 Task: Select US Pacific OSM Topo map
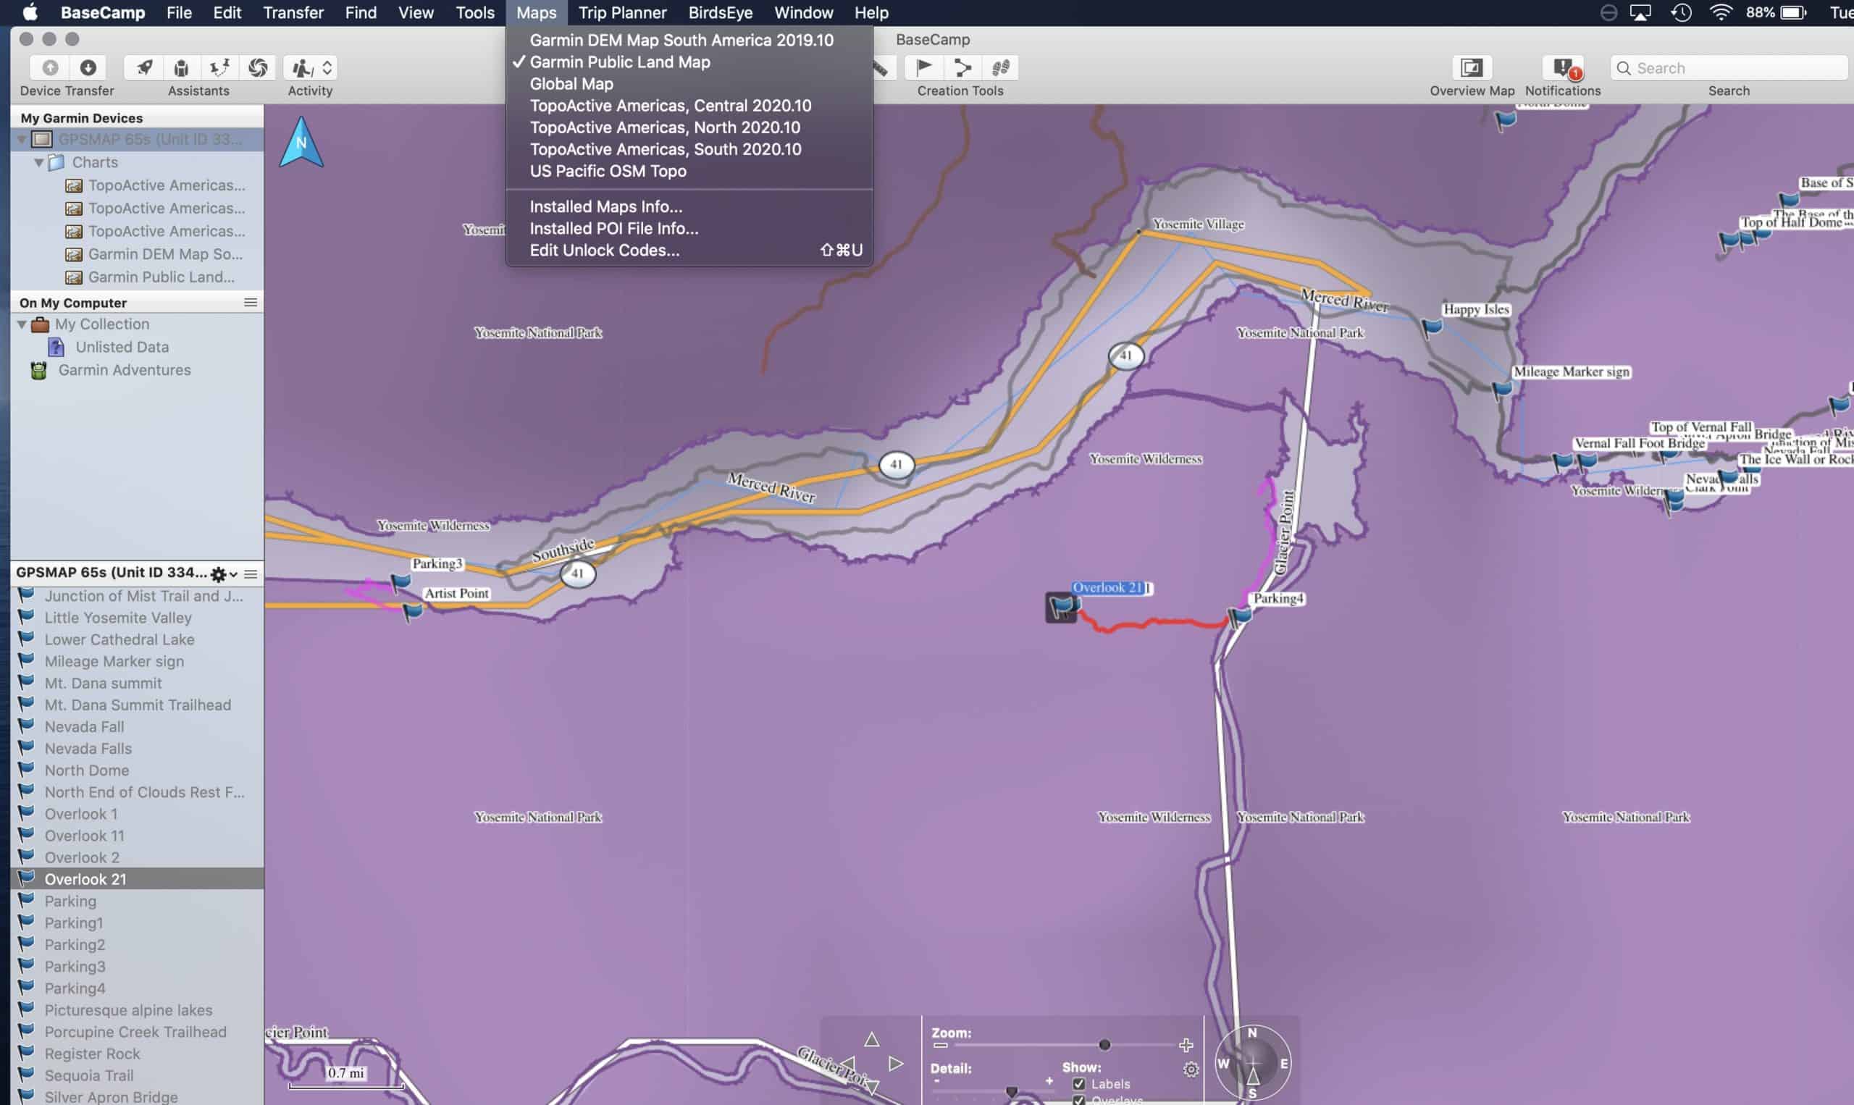[608, 172]
